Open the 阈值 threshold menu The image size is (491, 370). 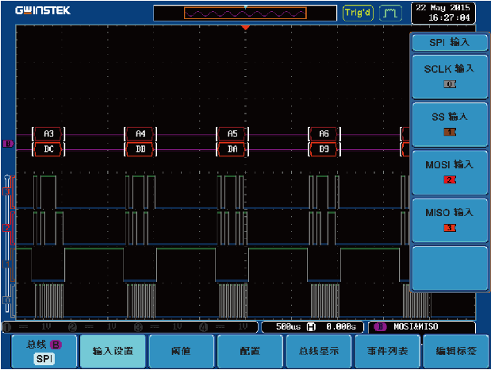(181, 351)
